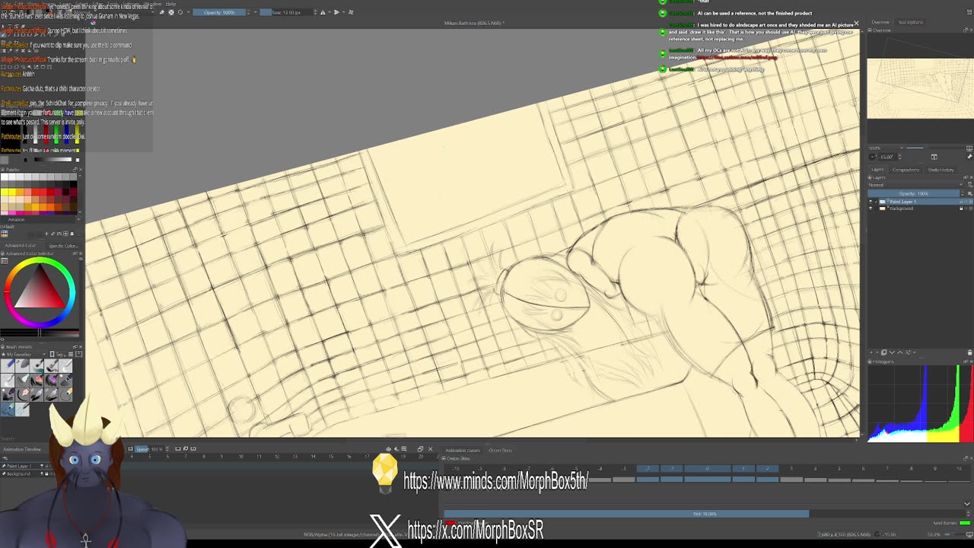The height and width of the screenshot is (548, 974).
Task: Toggle onion skin frame 2
Action: [x=767, y=469]
